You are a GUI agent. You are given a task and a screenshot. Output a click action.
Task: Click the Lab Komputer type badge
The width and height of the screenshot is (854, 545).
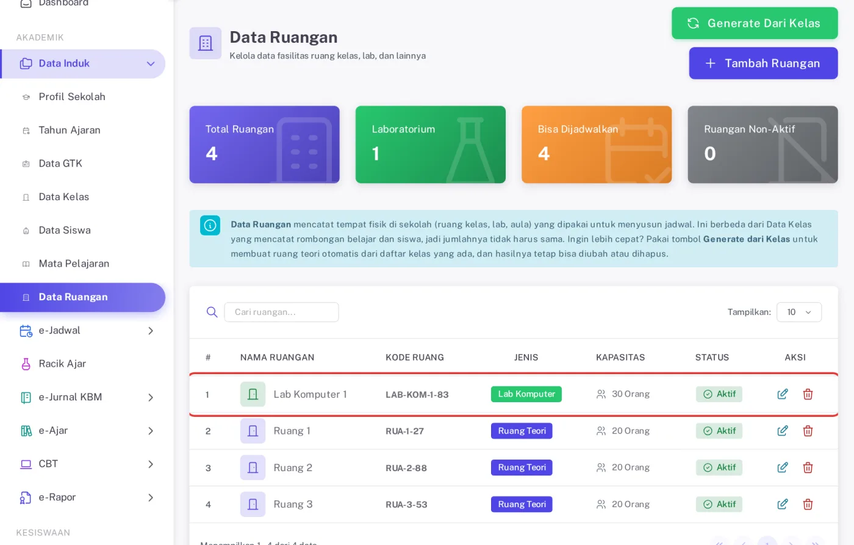click(x=526, y=394)
